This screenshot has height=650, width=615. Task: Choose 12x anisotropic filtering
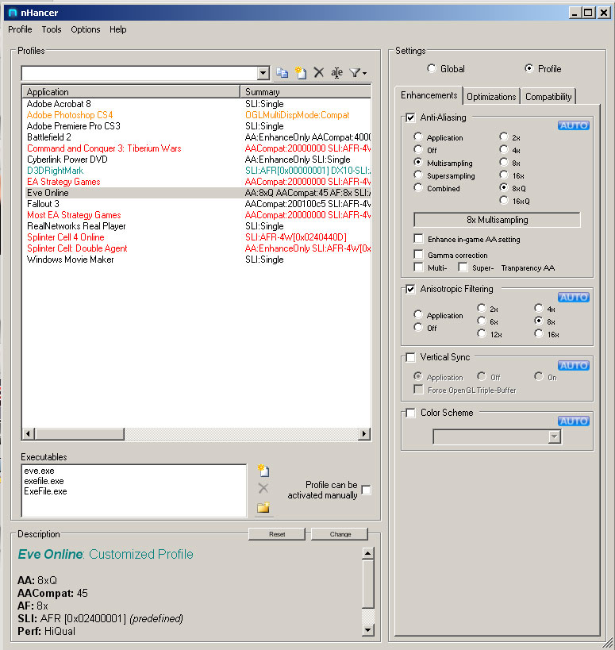(x=482, y=333)
